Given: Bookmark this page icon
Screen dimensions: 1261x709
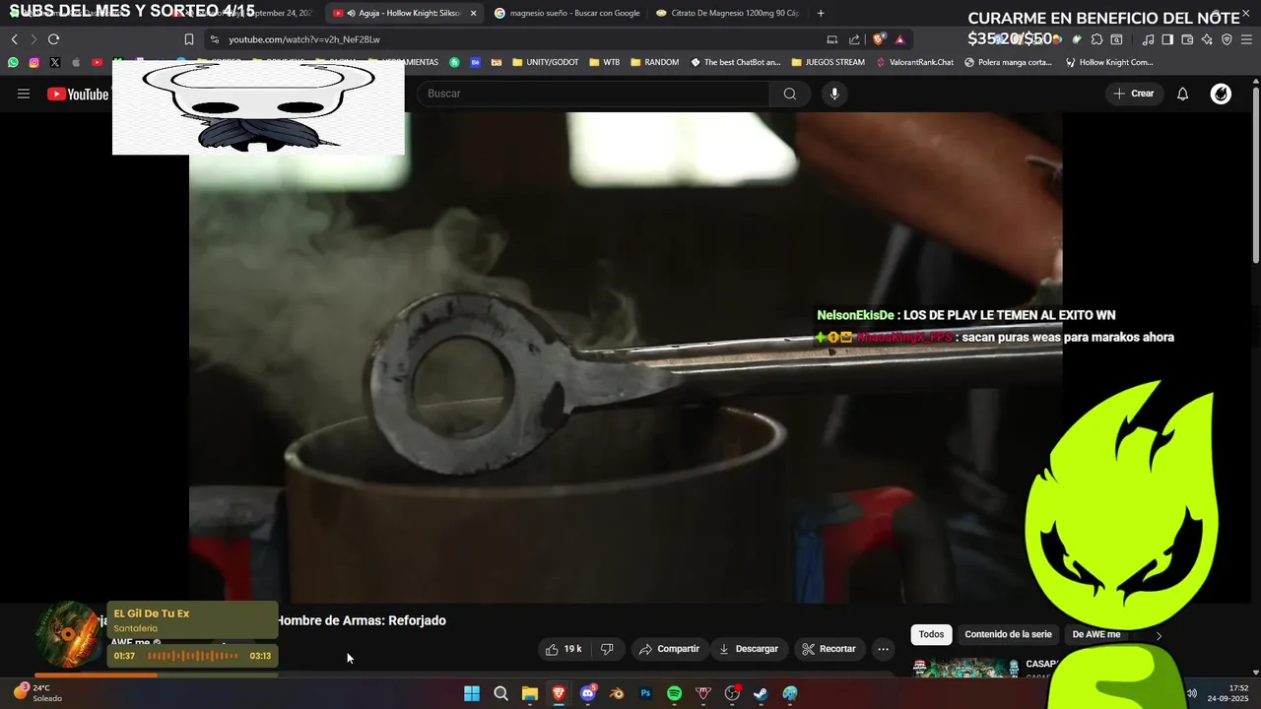Looking at the screenshot, I should (188, 39).
